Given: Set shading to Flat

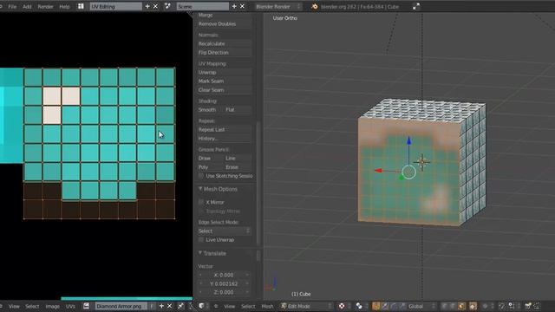Looking at the screenshot, I should (x=238, y=110).
